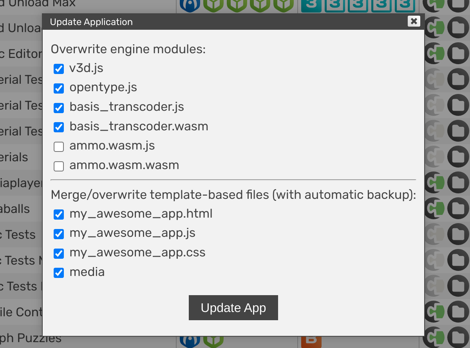Click the orange Blender B icon at the bottom
The image size is (470, 348).
311,340
